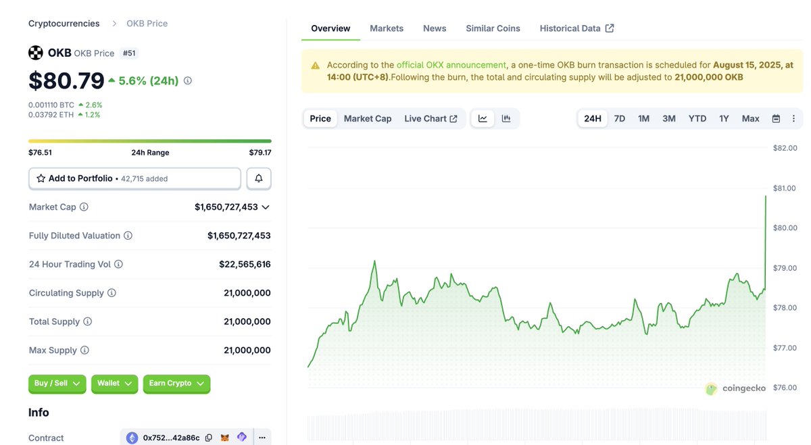The image size is (811, 445).
Task: Click the Info section heading
Action: (x=39, y=413)
